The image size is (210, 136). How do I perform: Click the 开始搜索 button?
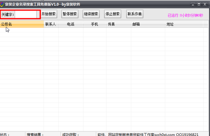click(48, 14)
